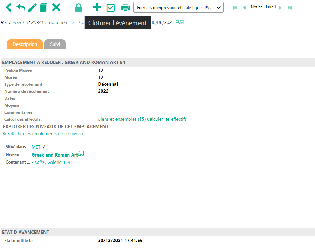
Task: Click the 30/12/2021 17:41:56 timestamp
Action: [120, 240]
